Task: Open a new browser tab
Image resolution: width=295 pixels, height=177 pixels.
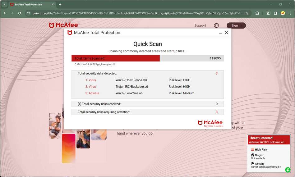Action: pos(60,5)
